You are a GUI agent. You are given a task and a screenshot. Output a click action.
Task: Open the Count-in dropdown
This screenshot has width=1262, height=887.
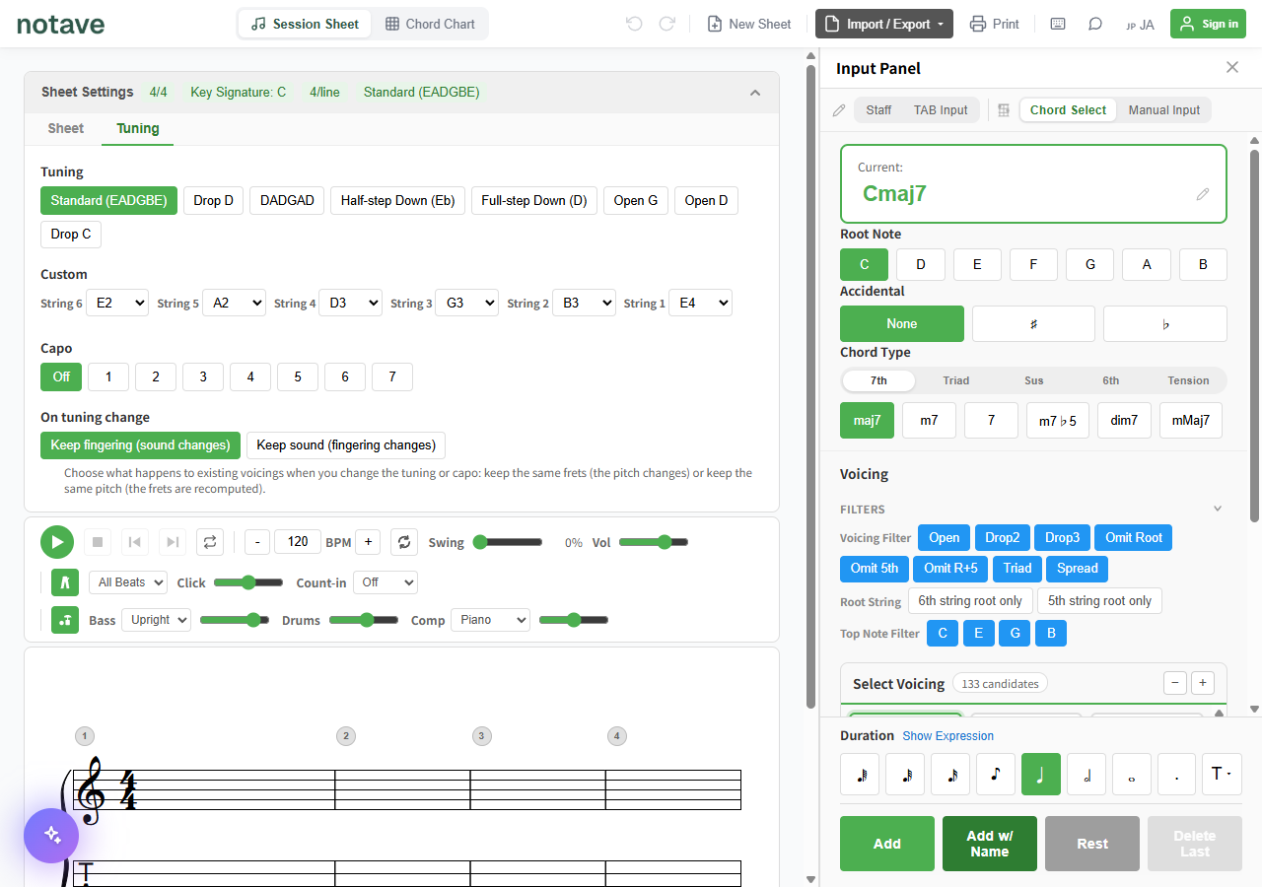pos(386,582)
